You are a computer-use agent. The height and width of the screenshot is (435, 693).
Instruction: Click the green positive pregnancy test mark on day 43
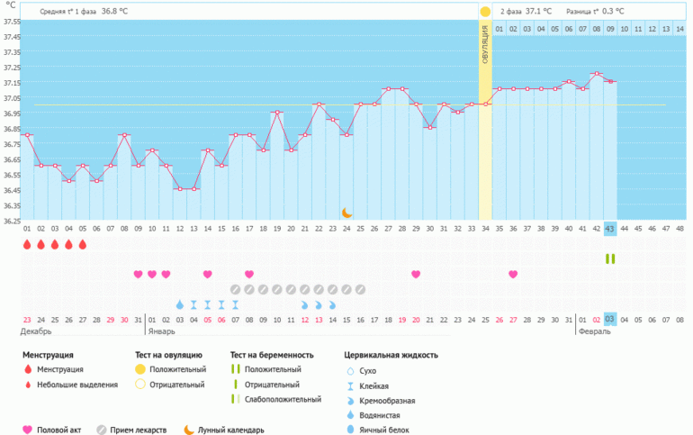coord(610,259)
